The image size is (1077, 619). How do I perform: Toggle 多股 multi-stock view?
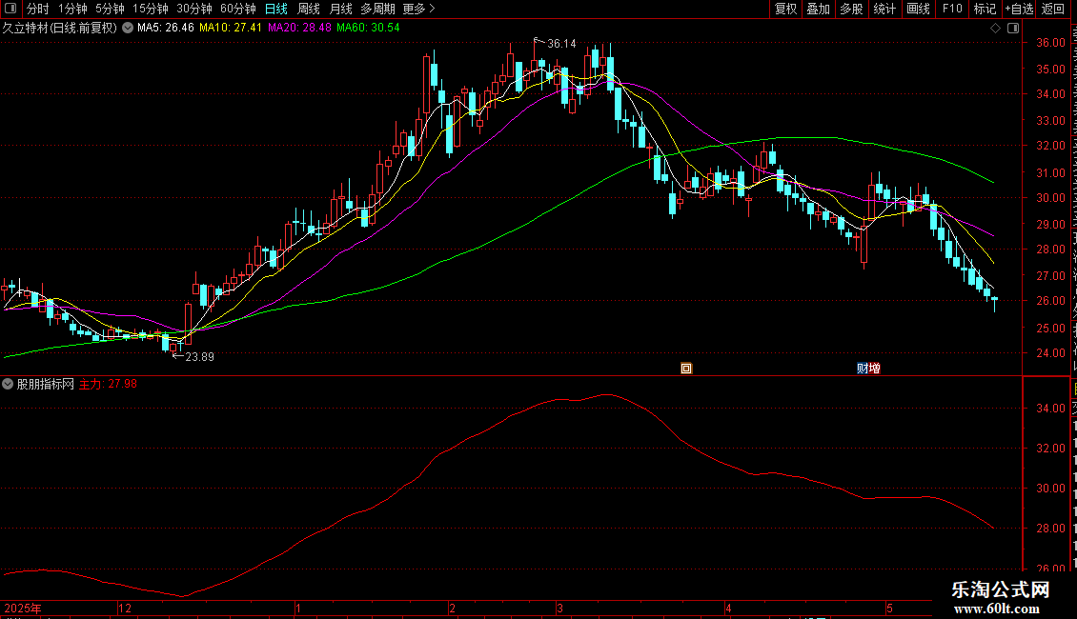(x=851, y=9)
